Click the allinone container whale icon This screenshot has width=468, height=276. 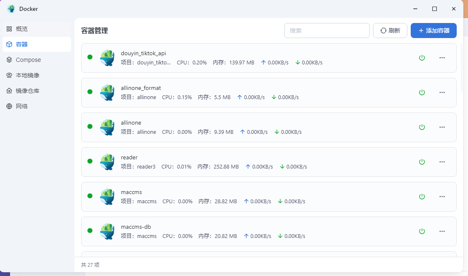[107, 127]
